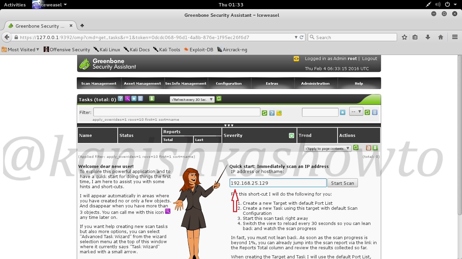Screen dimensions: 462x259
Task: Open the -- saved filter dropdown
Action: pos(356,112)
